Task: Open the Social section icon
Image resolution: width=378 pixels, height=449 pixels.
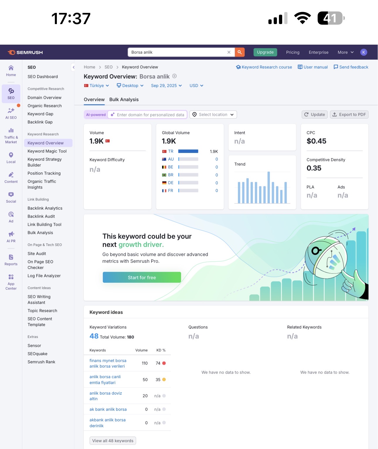Action: pyautogui.click(x=11, y=197)
